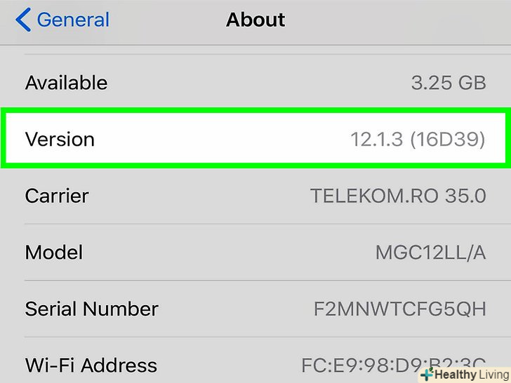511x383 pixels.
Task: Tap the TELEKOM.RO 35.0 carrier value
Action: pyautogui.click(x=398, y=196)
